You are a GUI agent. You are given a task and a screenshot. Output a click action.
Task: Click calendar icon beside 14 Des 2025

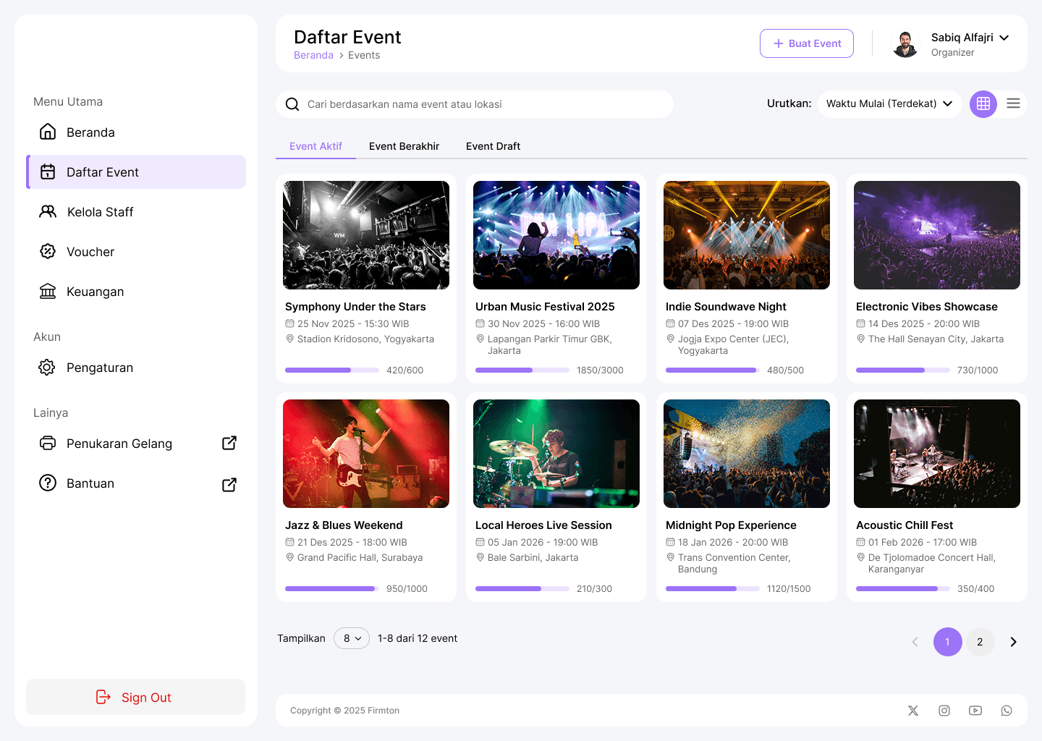[860, 323]
